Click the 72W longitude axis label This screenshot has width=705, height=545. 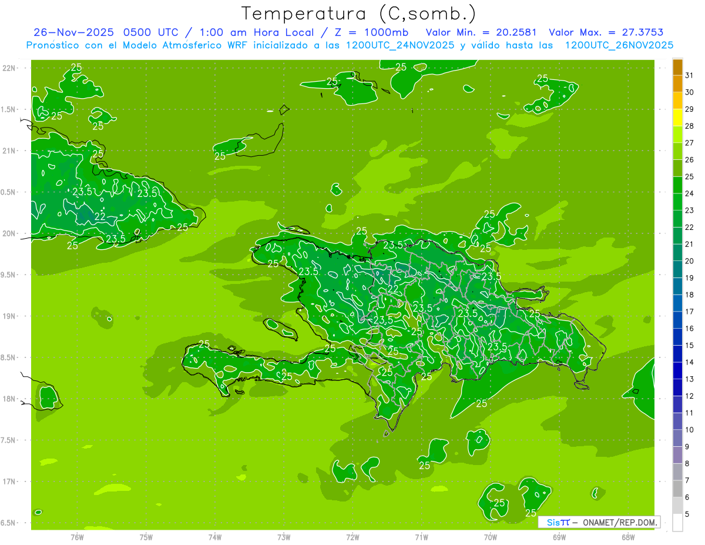coord(352,537)
